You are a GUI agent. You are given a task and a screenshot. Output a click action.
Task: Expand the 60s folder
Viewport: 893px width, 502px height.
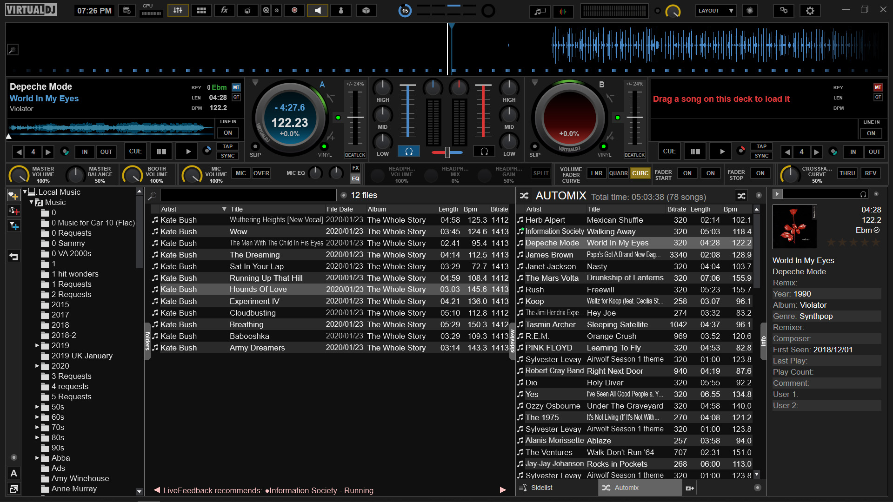pos(37,417)
